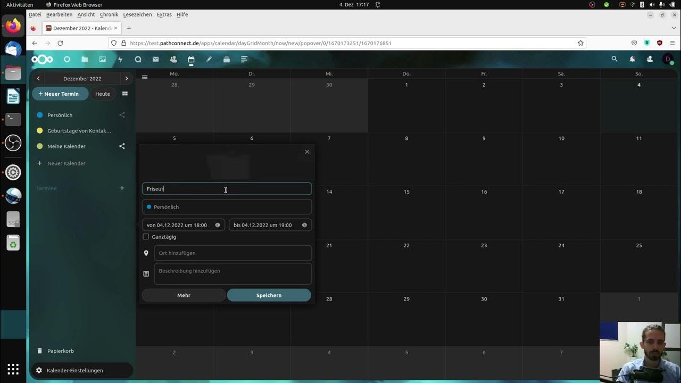Image resolution: width=681 pixels, height=383 pixels.
Task: Open the user avatar menu
Action: [x=668, y=59]
